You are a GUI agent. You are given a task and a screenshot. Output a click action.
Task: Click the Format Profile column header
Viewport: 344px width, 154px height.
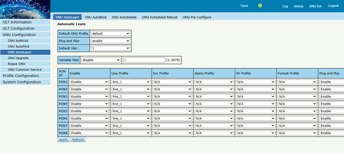pos(297,73)
